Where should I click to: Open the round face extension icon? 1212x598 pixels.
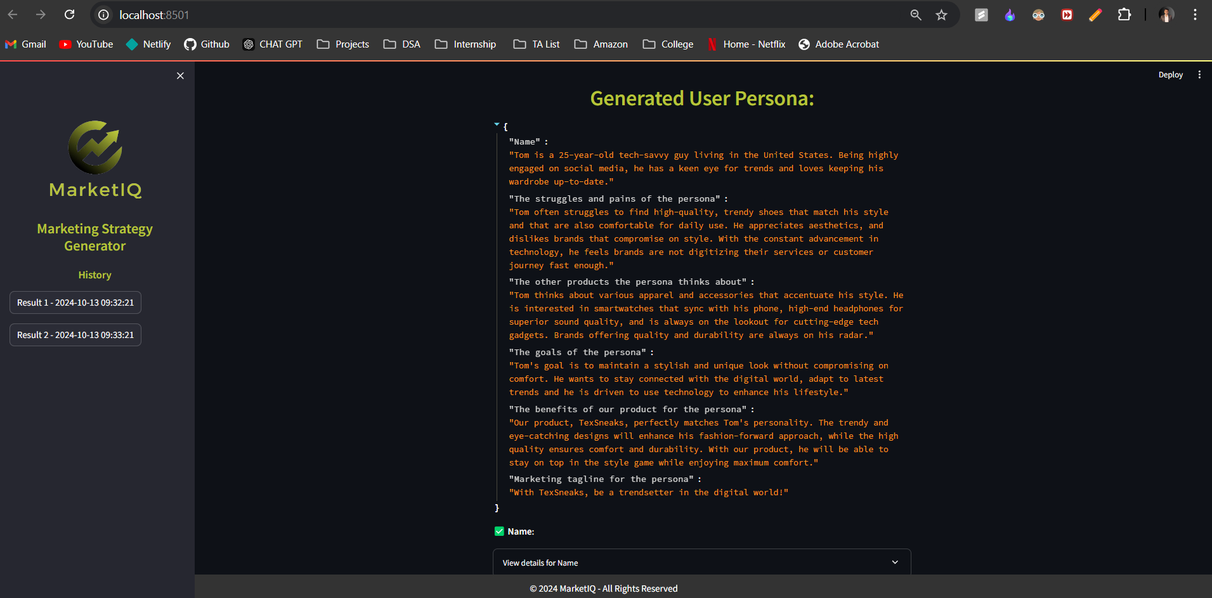1038,15
